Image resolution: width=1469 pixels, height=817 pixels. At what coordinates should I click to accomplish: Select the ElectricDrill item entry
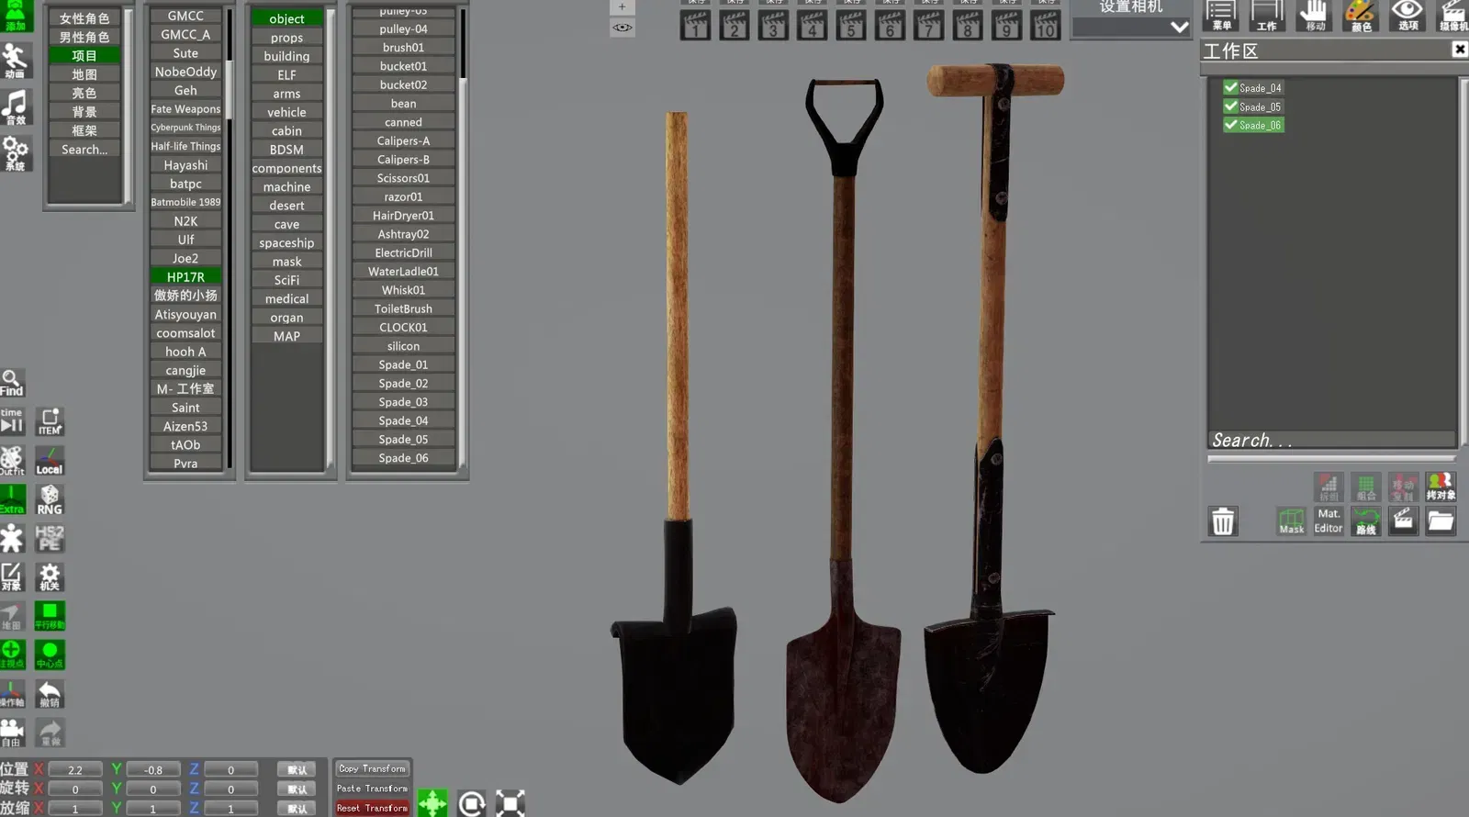pyautogui.click(x=403, y=252)
